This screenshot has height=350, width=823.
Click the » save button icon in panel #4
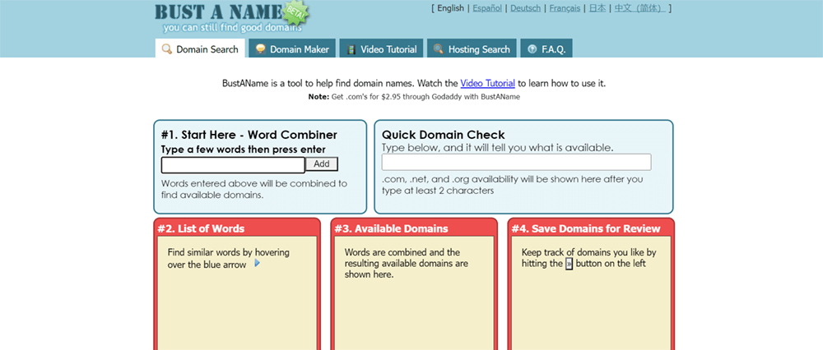click(569, 264)
